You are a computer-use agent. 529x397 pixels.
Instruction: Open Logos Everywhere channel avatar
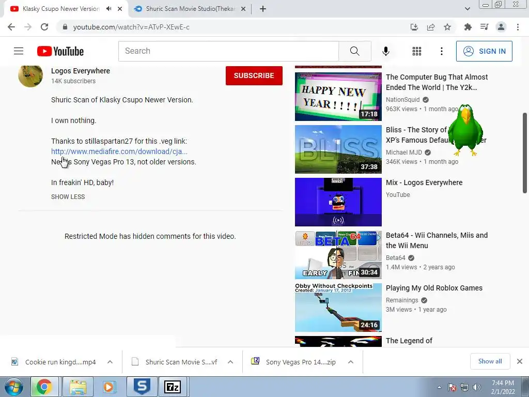pos(30,76)
